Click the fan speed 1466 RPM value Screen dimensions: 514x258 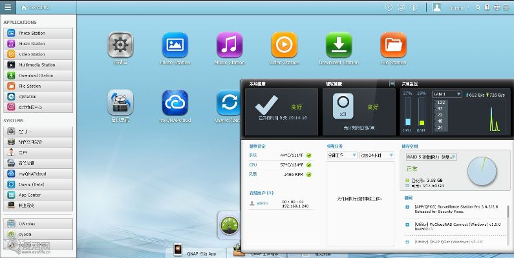tap(294, 175)
